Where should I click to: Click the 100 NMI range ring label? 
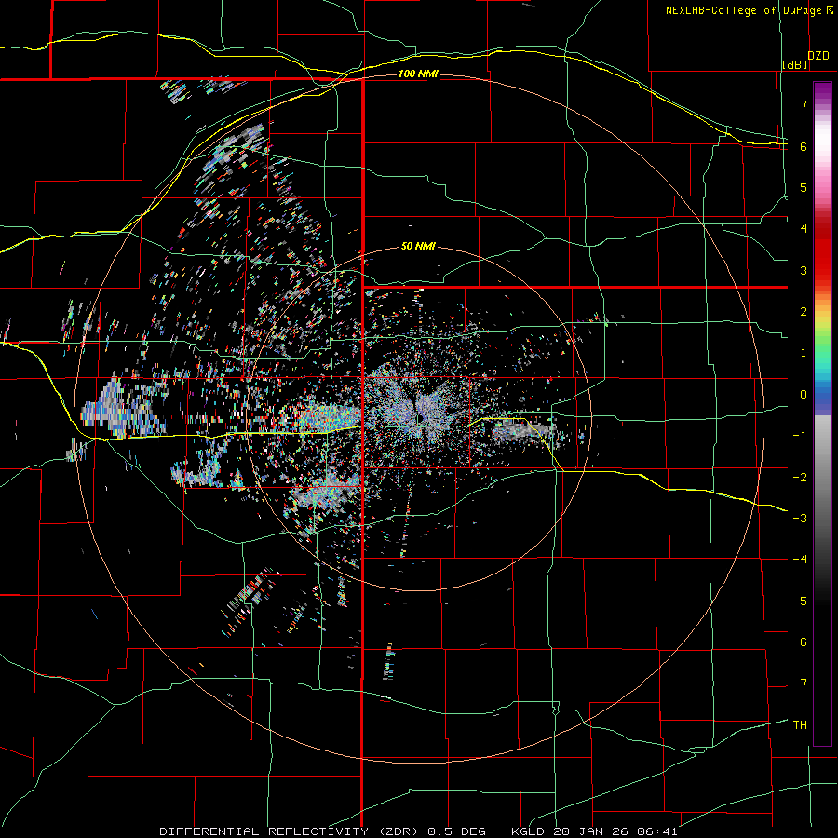[x=418, y=74]
